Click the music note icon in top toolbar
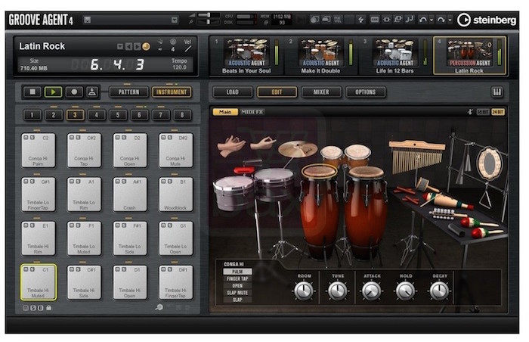The image size is (529, 342). point(410,19)
